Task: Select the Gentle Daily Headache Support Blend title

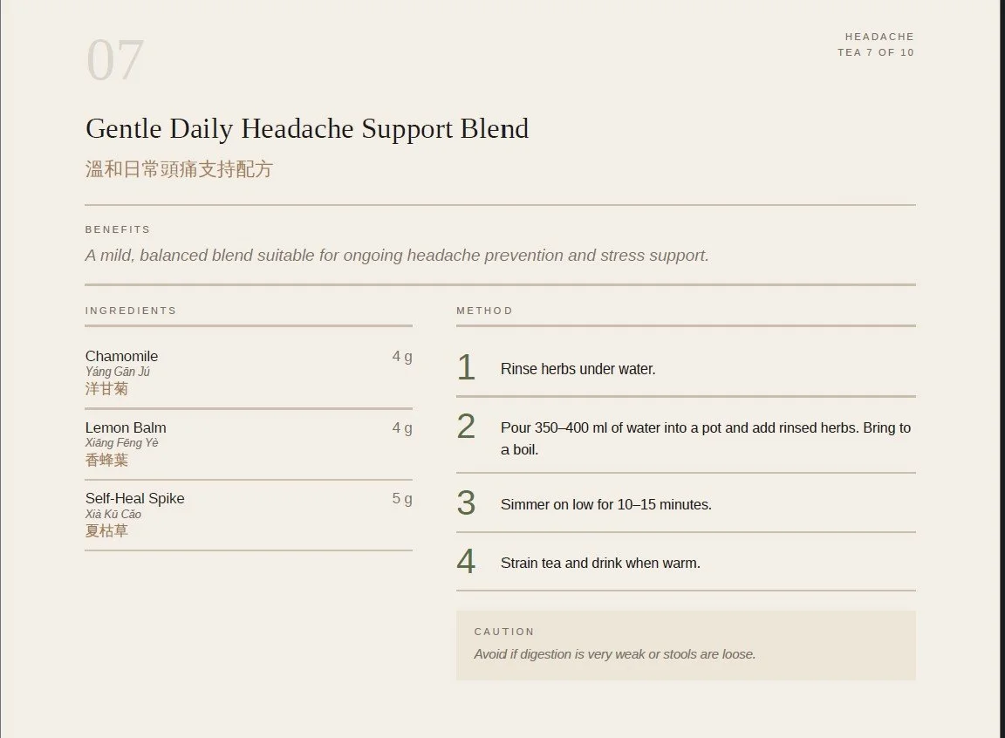Action: coord(307,129)
